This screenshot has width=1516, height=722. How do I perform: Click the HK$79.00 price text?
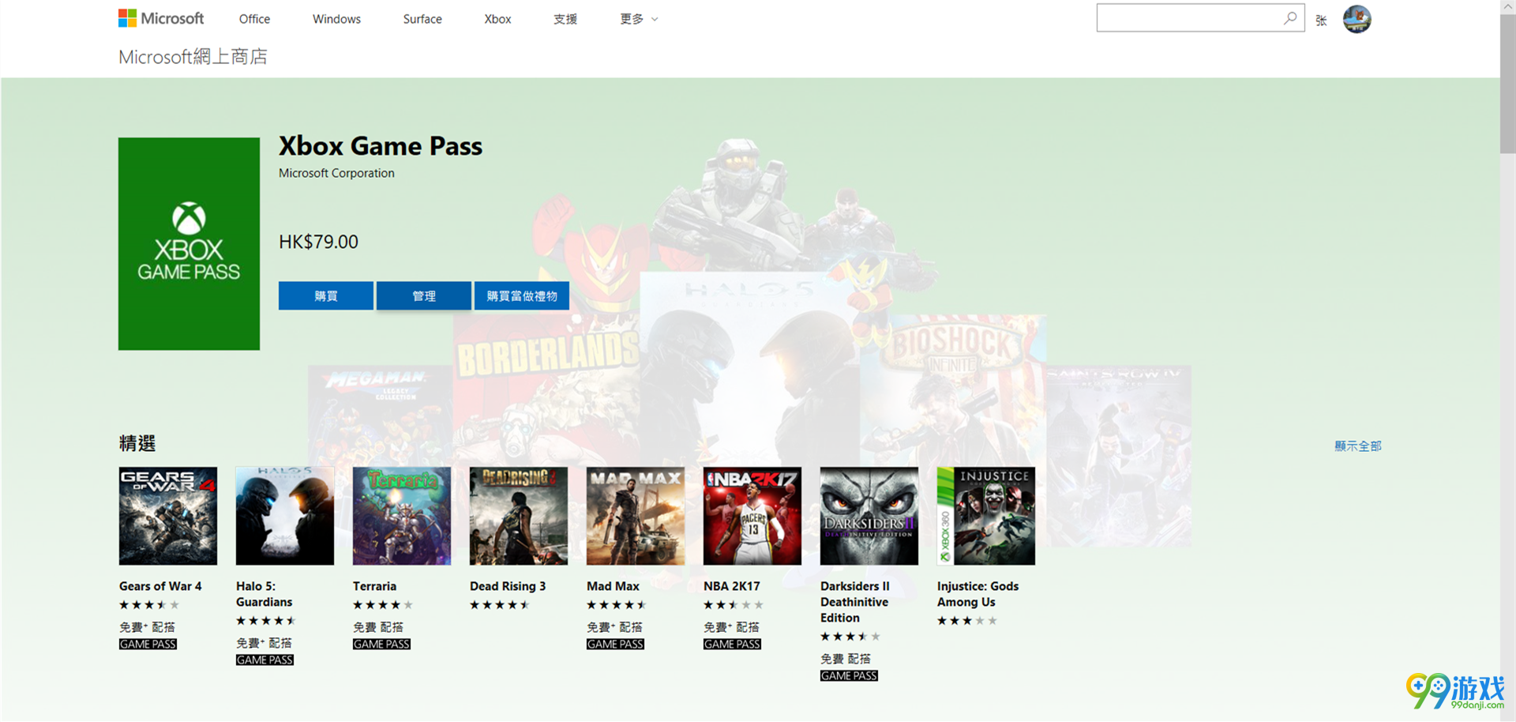coord(318,242)
